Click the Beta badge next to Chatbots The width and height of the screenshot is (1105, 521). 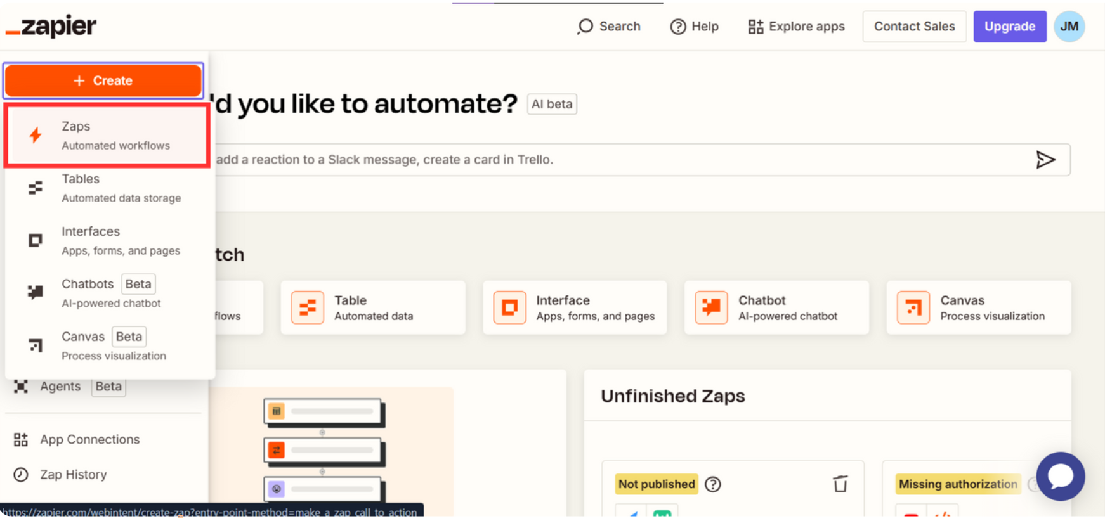pos(138,284)
